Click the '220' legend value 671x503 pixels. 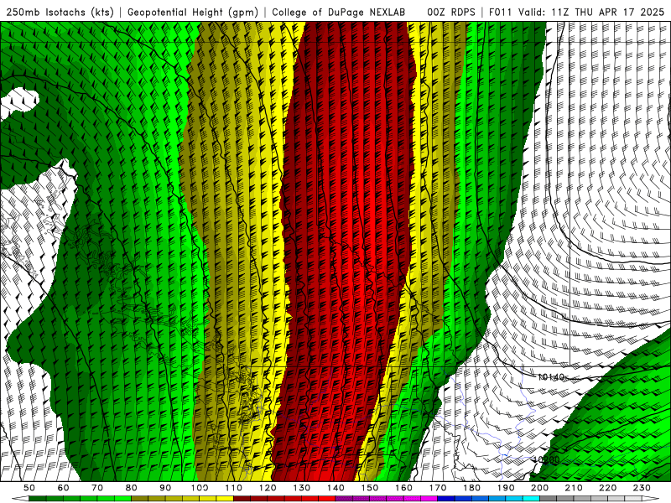pos(608,488)
